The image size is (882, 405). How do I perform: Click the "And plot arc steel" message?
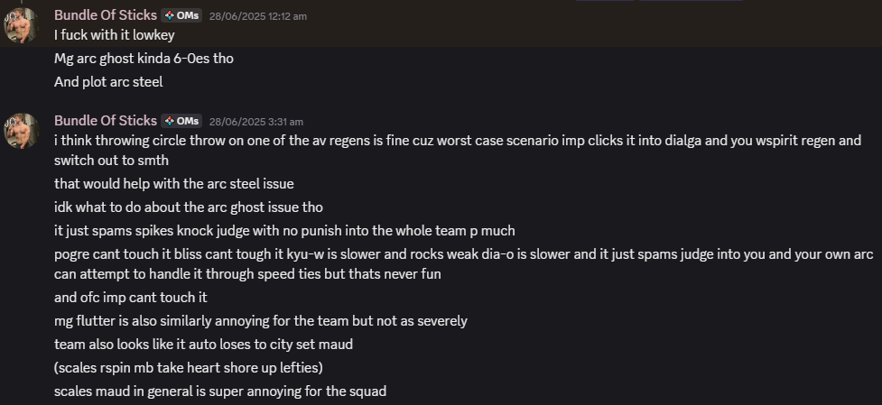108,82
